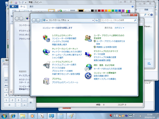Open 画面の解像度の調整 link
This screenshot has width=159, height=119.
click(102, 60)
